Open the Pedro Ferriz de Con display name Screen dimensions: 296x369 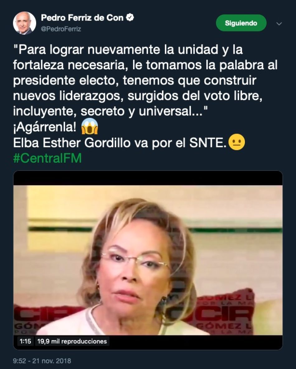coord(82,18)
